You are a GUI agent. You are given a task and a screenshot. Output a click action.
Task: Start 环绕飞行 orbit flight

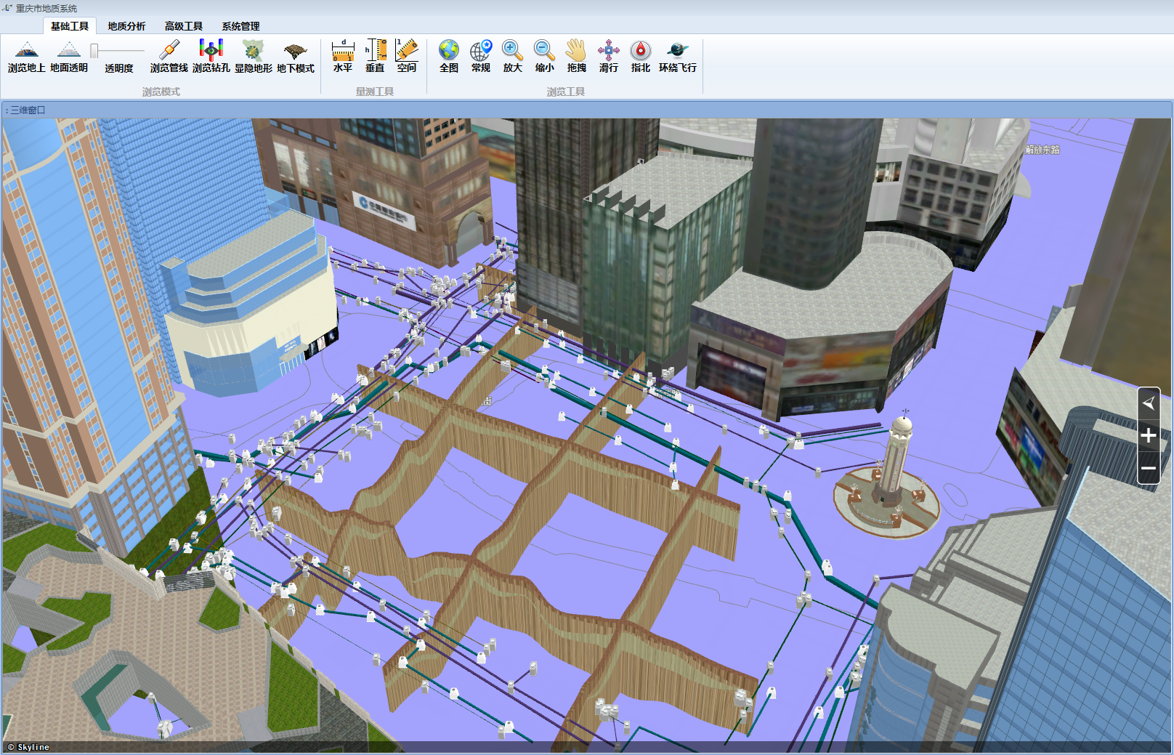pos(678,57)
